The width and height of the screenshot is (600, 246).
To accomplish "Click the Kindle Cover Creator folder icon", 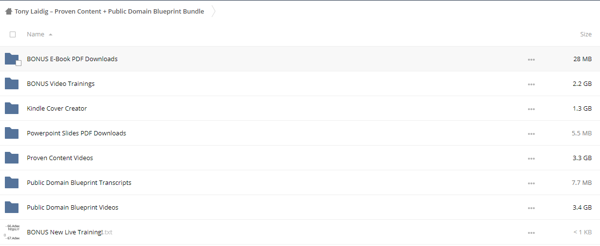I will [12, 108].
